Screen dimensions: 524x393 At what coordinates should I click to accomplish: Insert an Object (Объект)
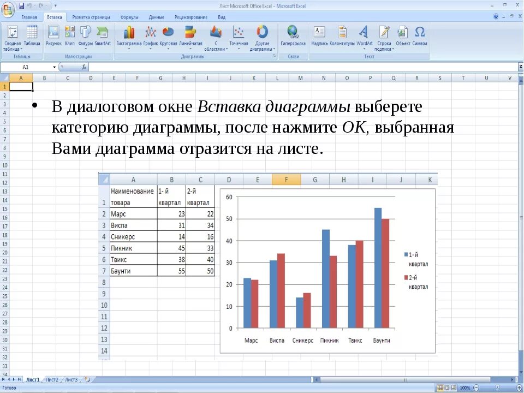pos(403,36)
